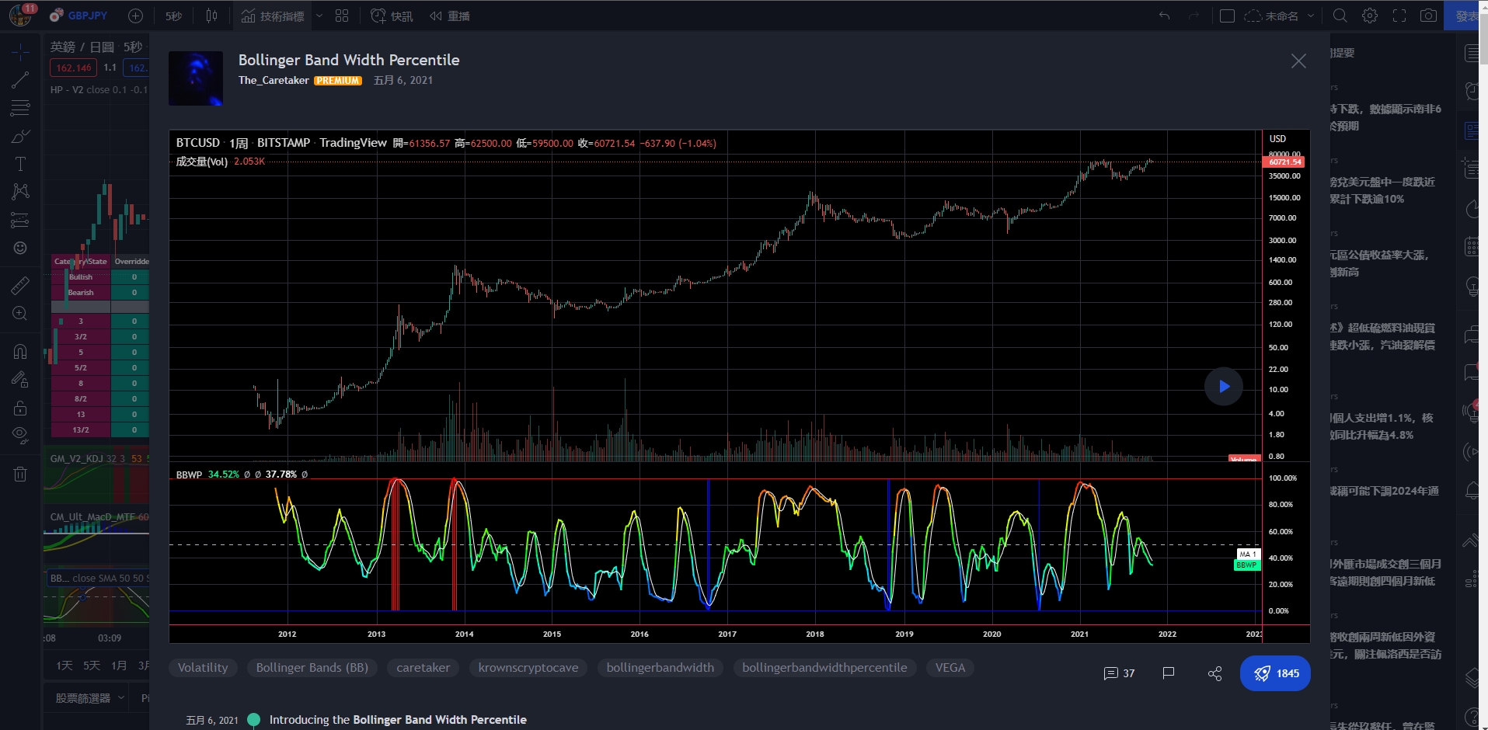Create an alert with 快訊
The width and height of the screenshot is (1488, 730).
pos(392,16)
